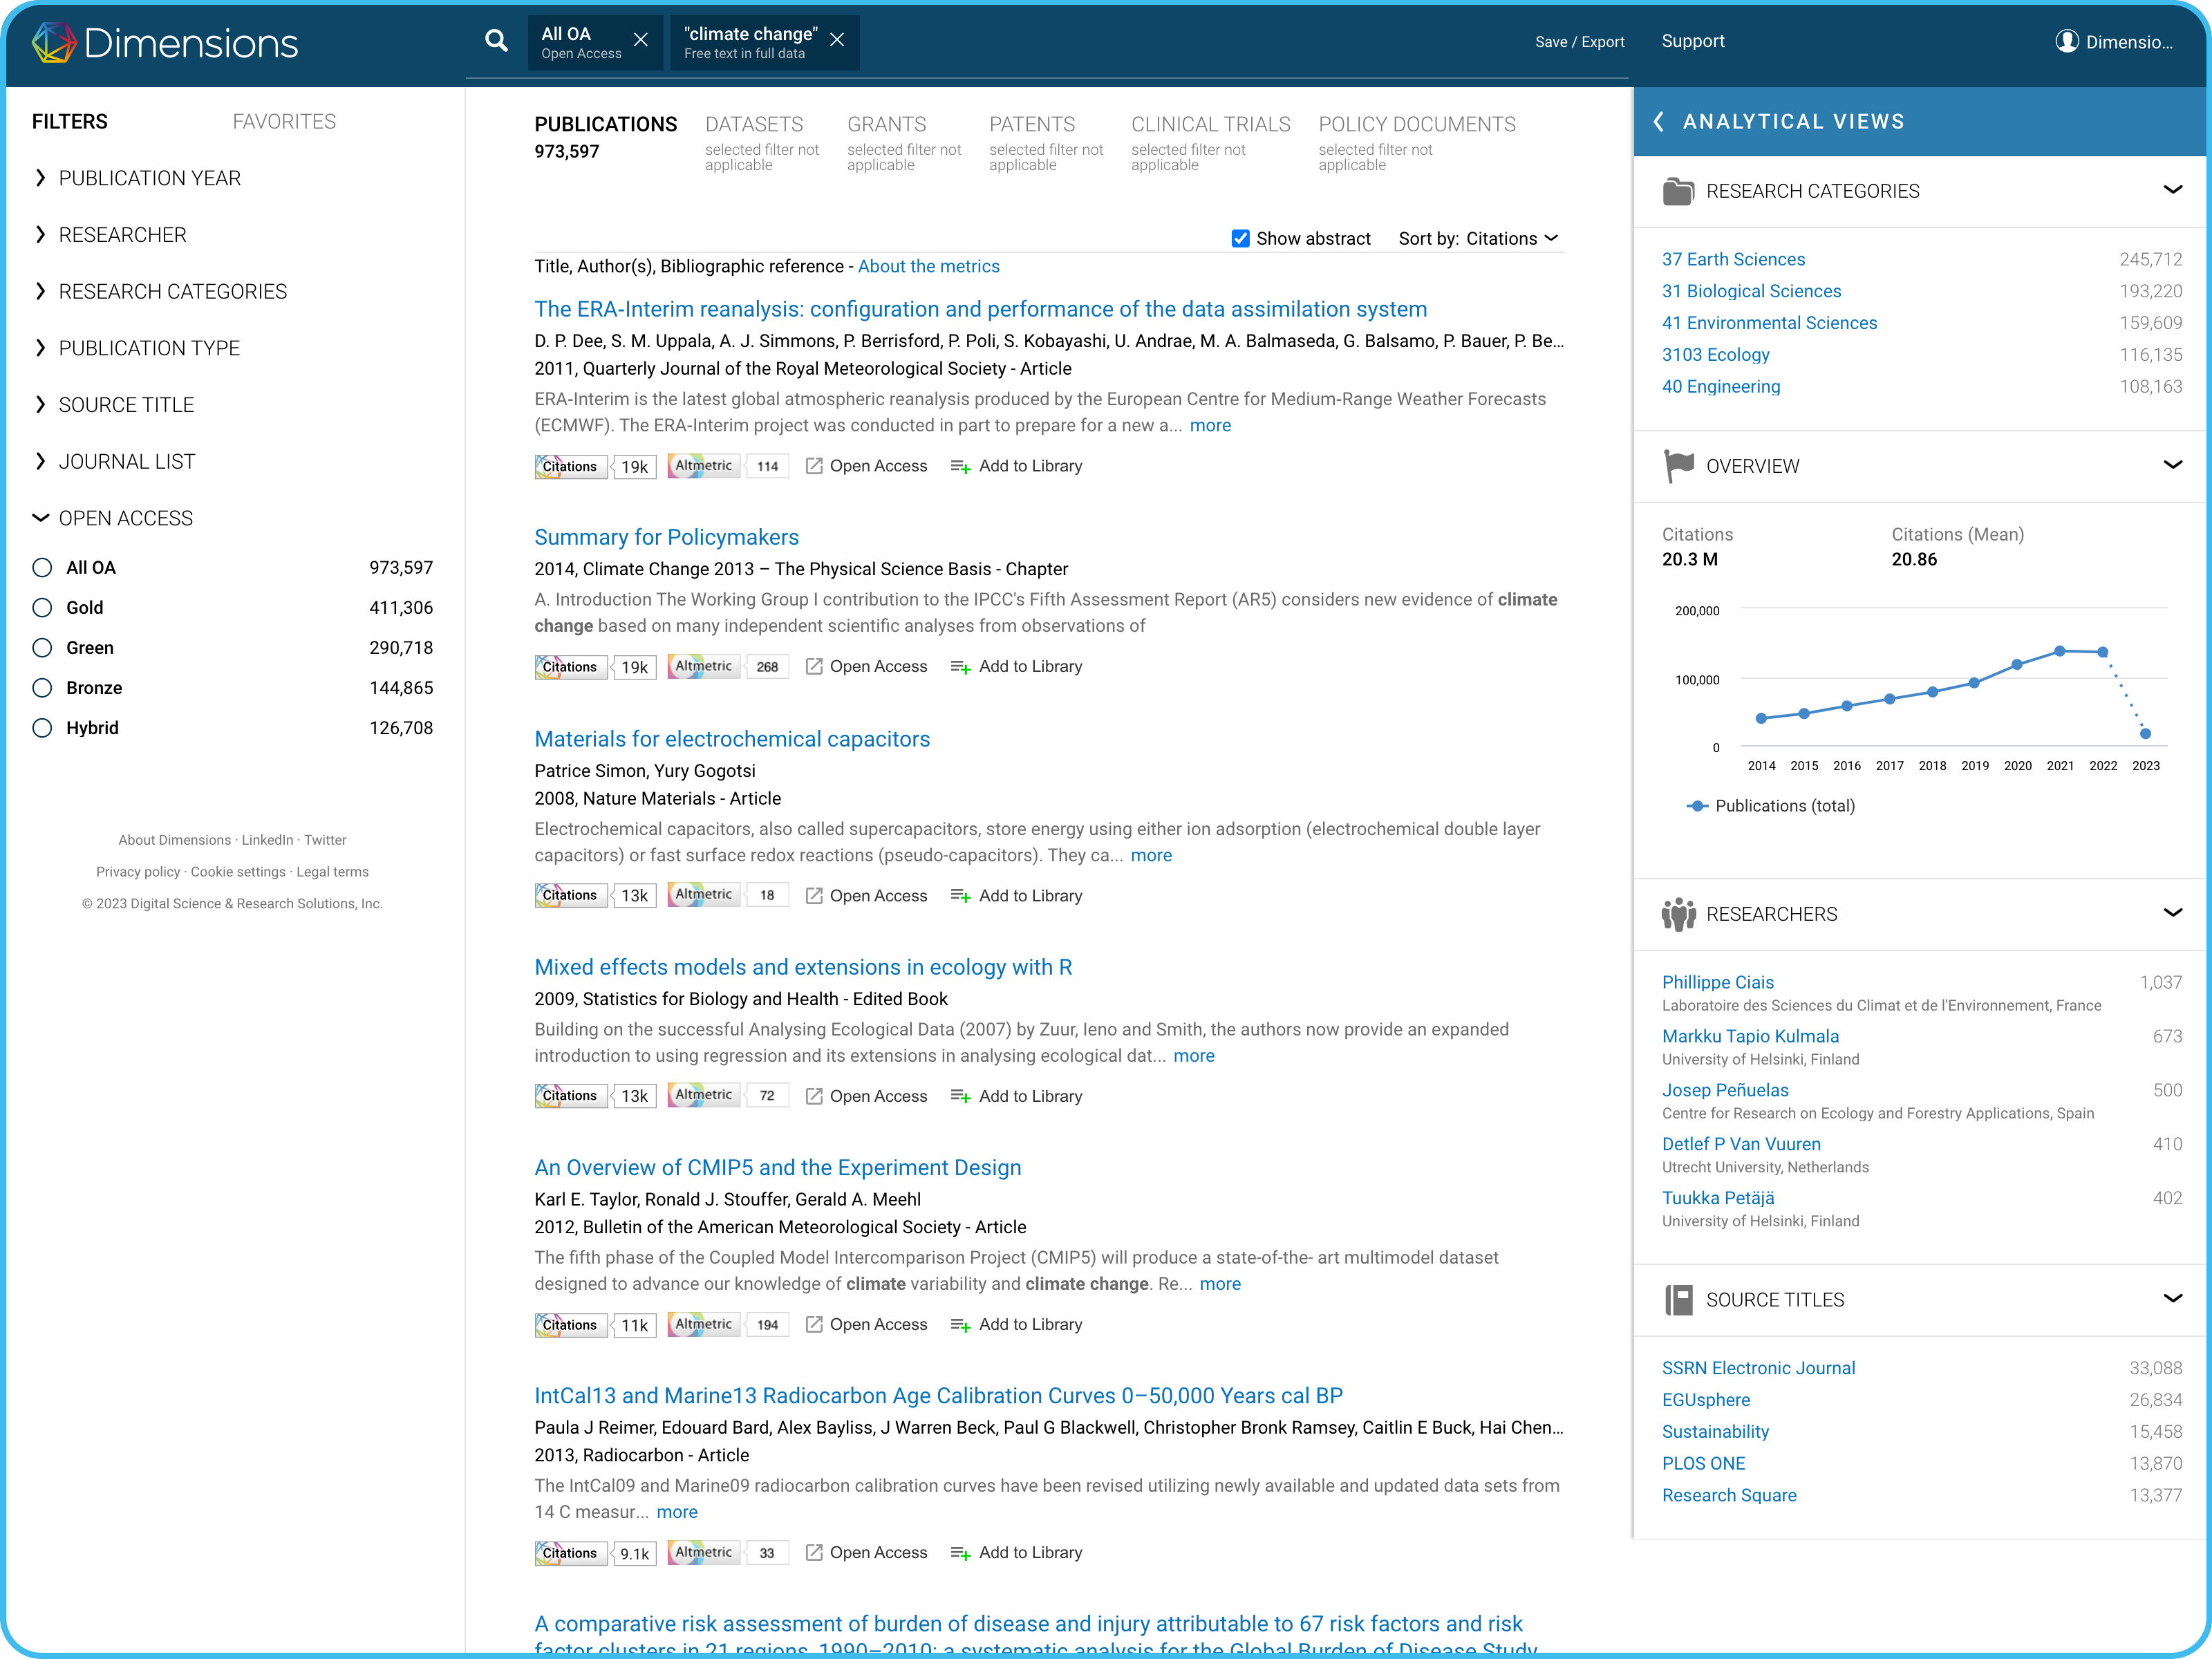Open the Support menu item
This screenshot has height=1659, width=2212.
click(x=1692, y=41)
